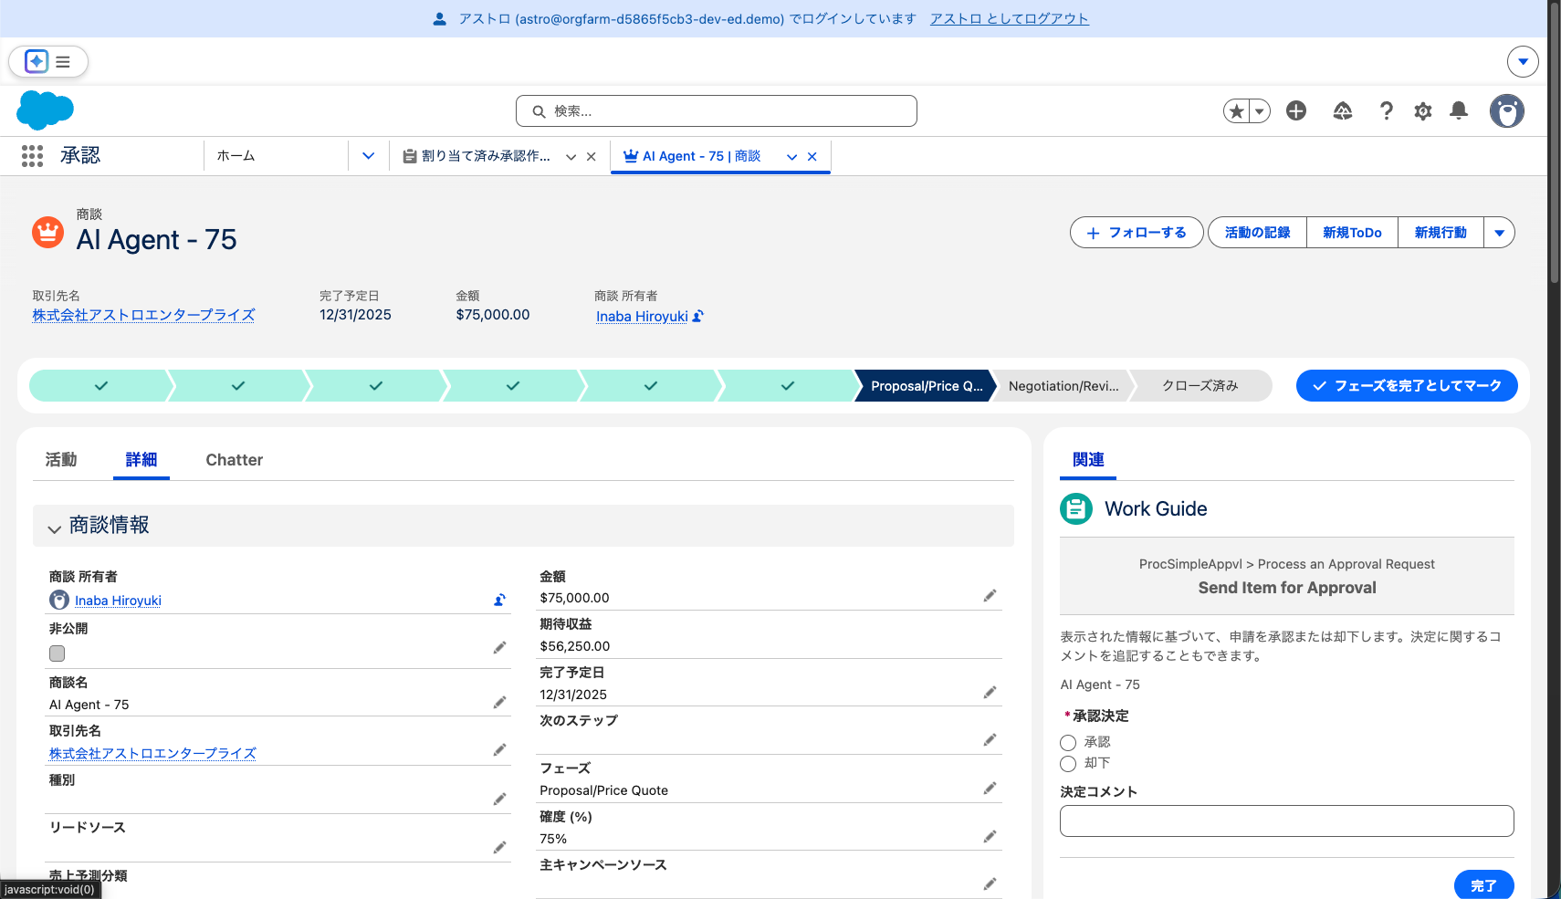Click the フォローする button

(x=1137, y=233)
